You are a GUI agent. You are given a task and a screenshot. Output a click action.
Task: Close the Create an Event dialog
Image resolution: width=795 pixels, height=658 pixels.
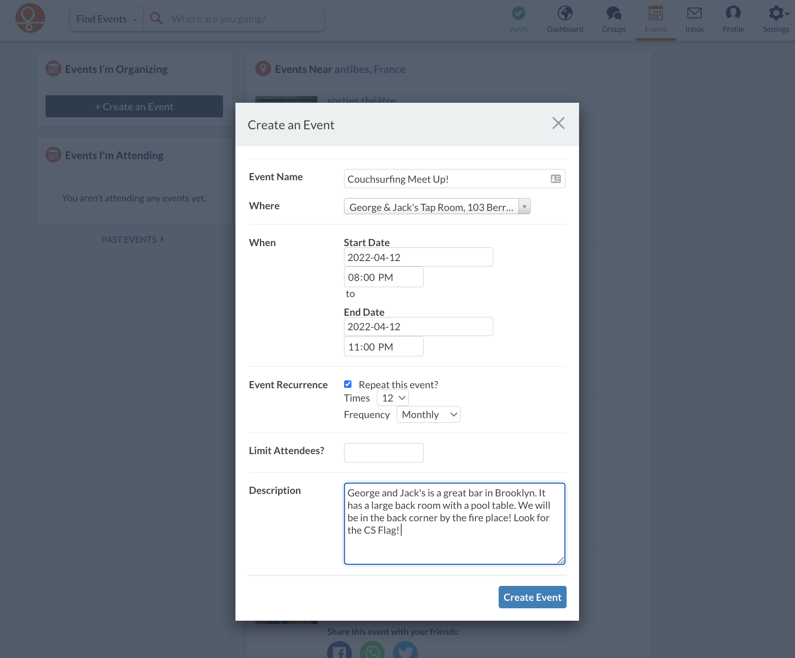[558, 123]
